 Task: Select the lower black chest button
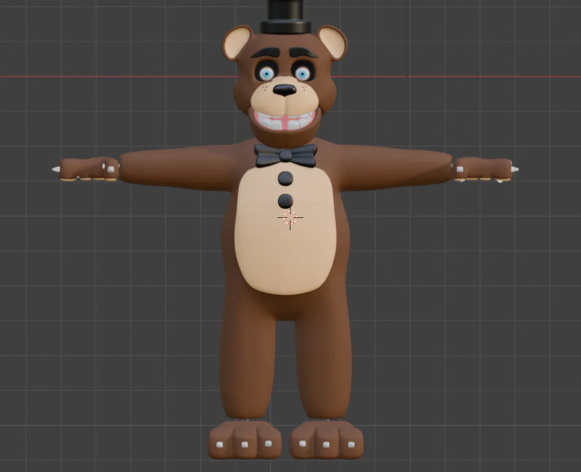click(285, 201)
